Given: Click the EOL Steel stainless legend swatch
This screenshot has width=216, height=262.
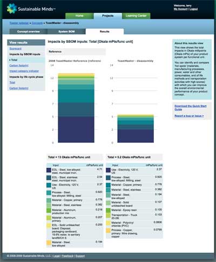Looking at the screenshot, I should (49, 178).
